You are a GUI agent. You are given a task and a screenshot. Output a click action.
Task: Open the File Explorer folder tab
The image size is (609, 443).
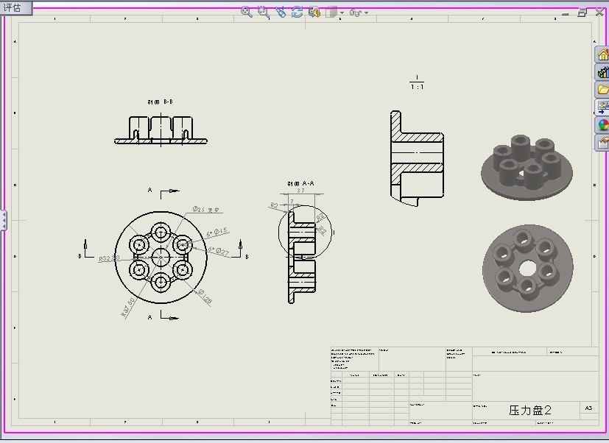602,90
